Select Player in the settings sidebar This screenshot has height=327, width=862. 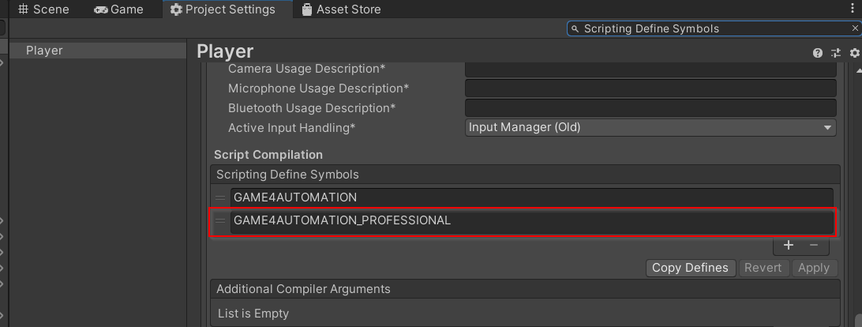click(98, 51)
